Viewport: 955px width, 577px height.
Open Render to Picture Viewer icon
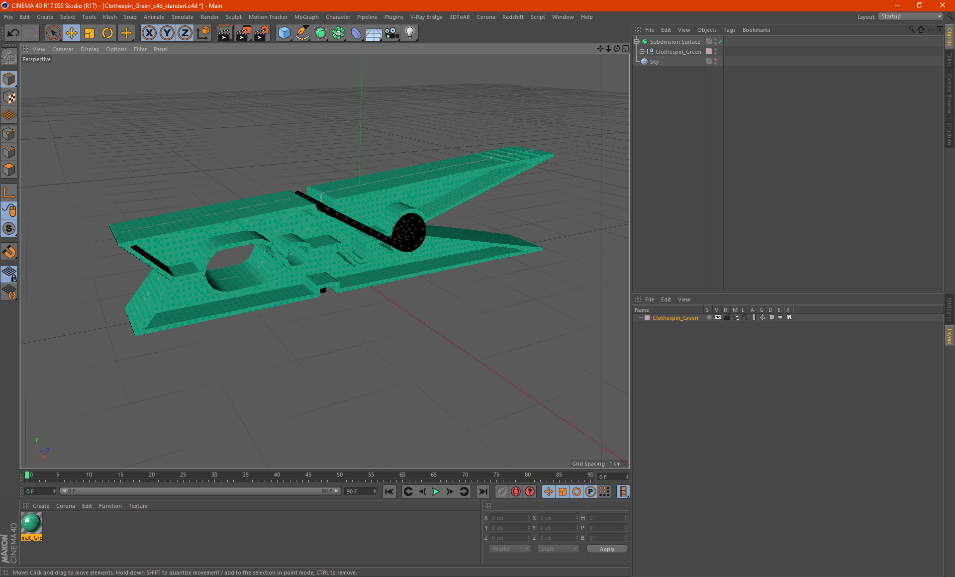(x=243, y=33)
